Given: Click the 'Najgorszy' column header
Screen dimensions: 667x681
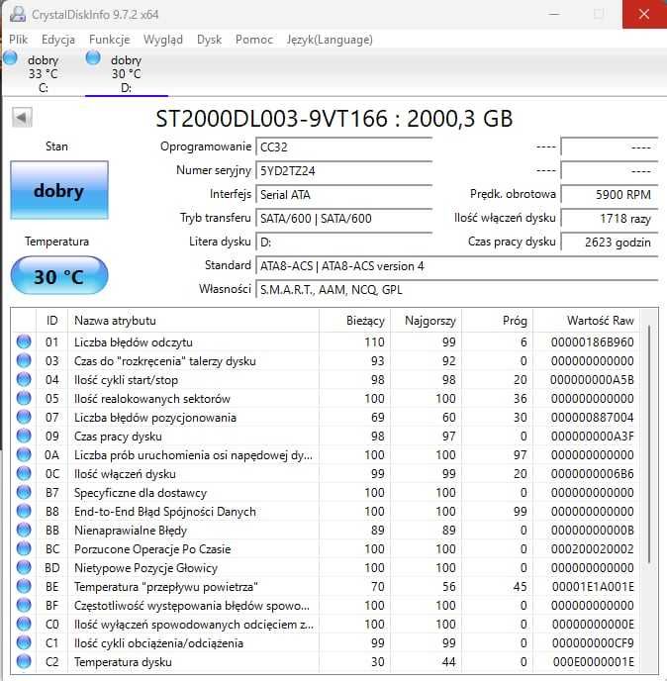Looking at the screenshot, I should pos(426,321).
